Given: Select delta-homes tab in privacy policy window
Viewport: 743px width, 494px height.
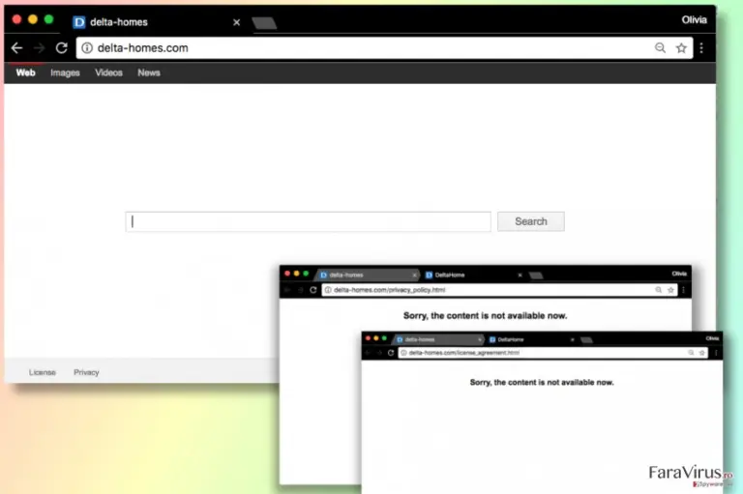Looking at the screenshot, I should coord(368,275).
